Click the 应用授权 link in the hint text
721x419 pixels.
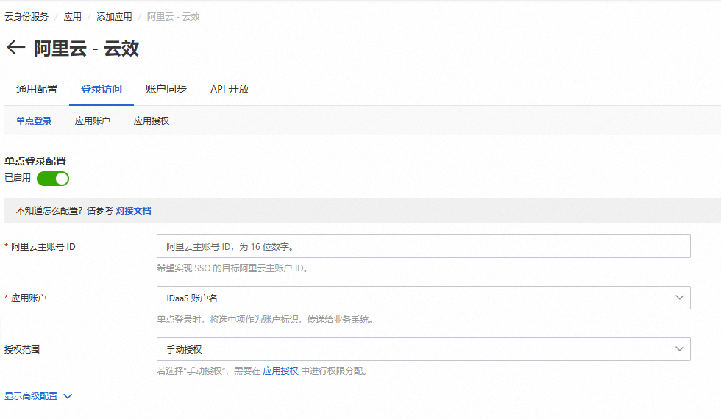coord(280,370)
